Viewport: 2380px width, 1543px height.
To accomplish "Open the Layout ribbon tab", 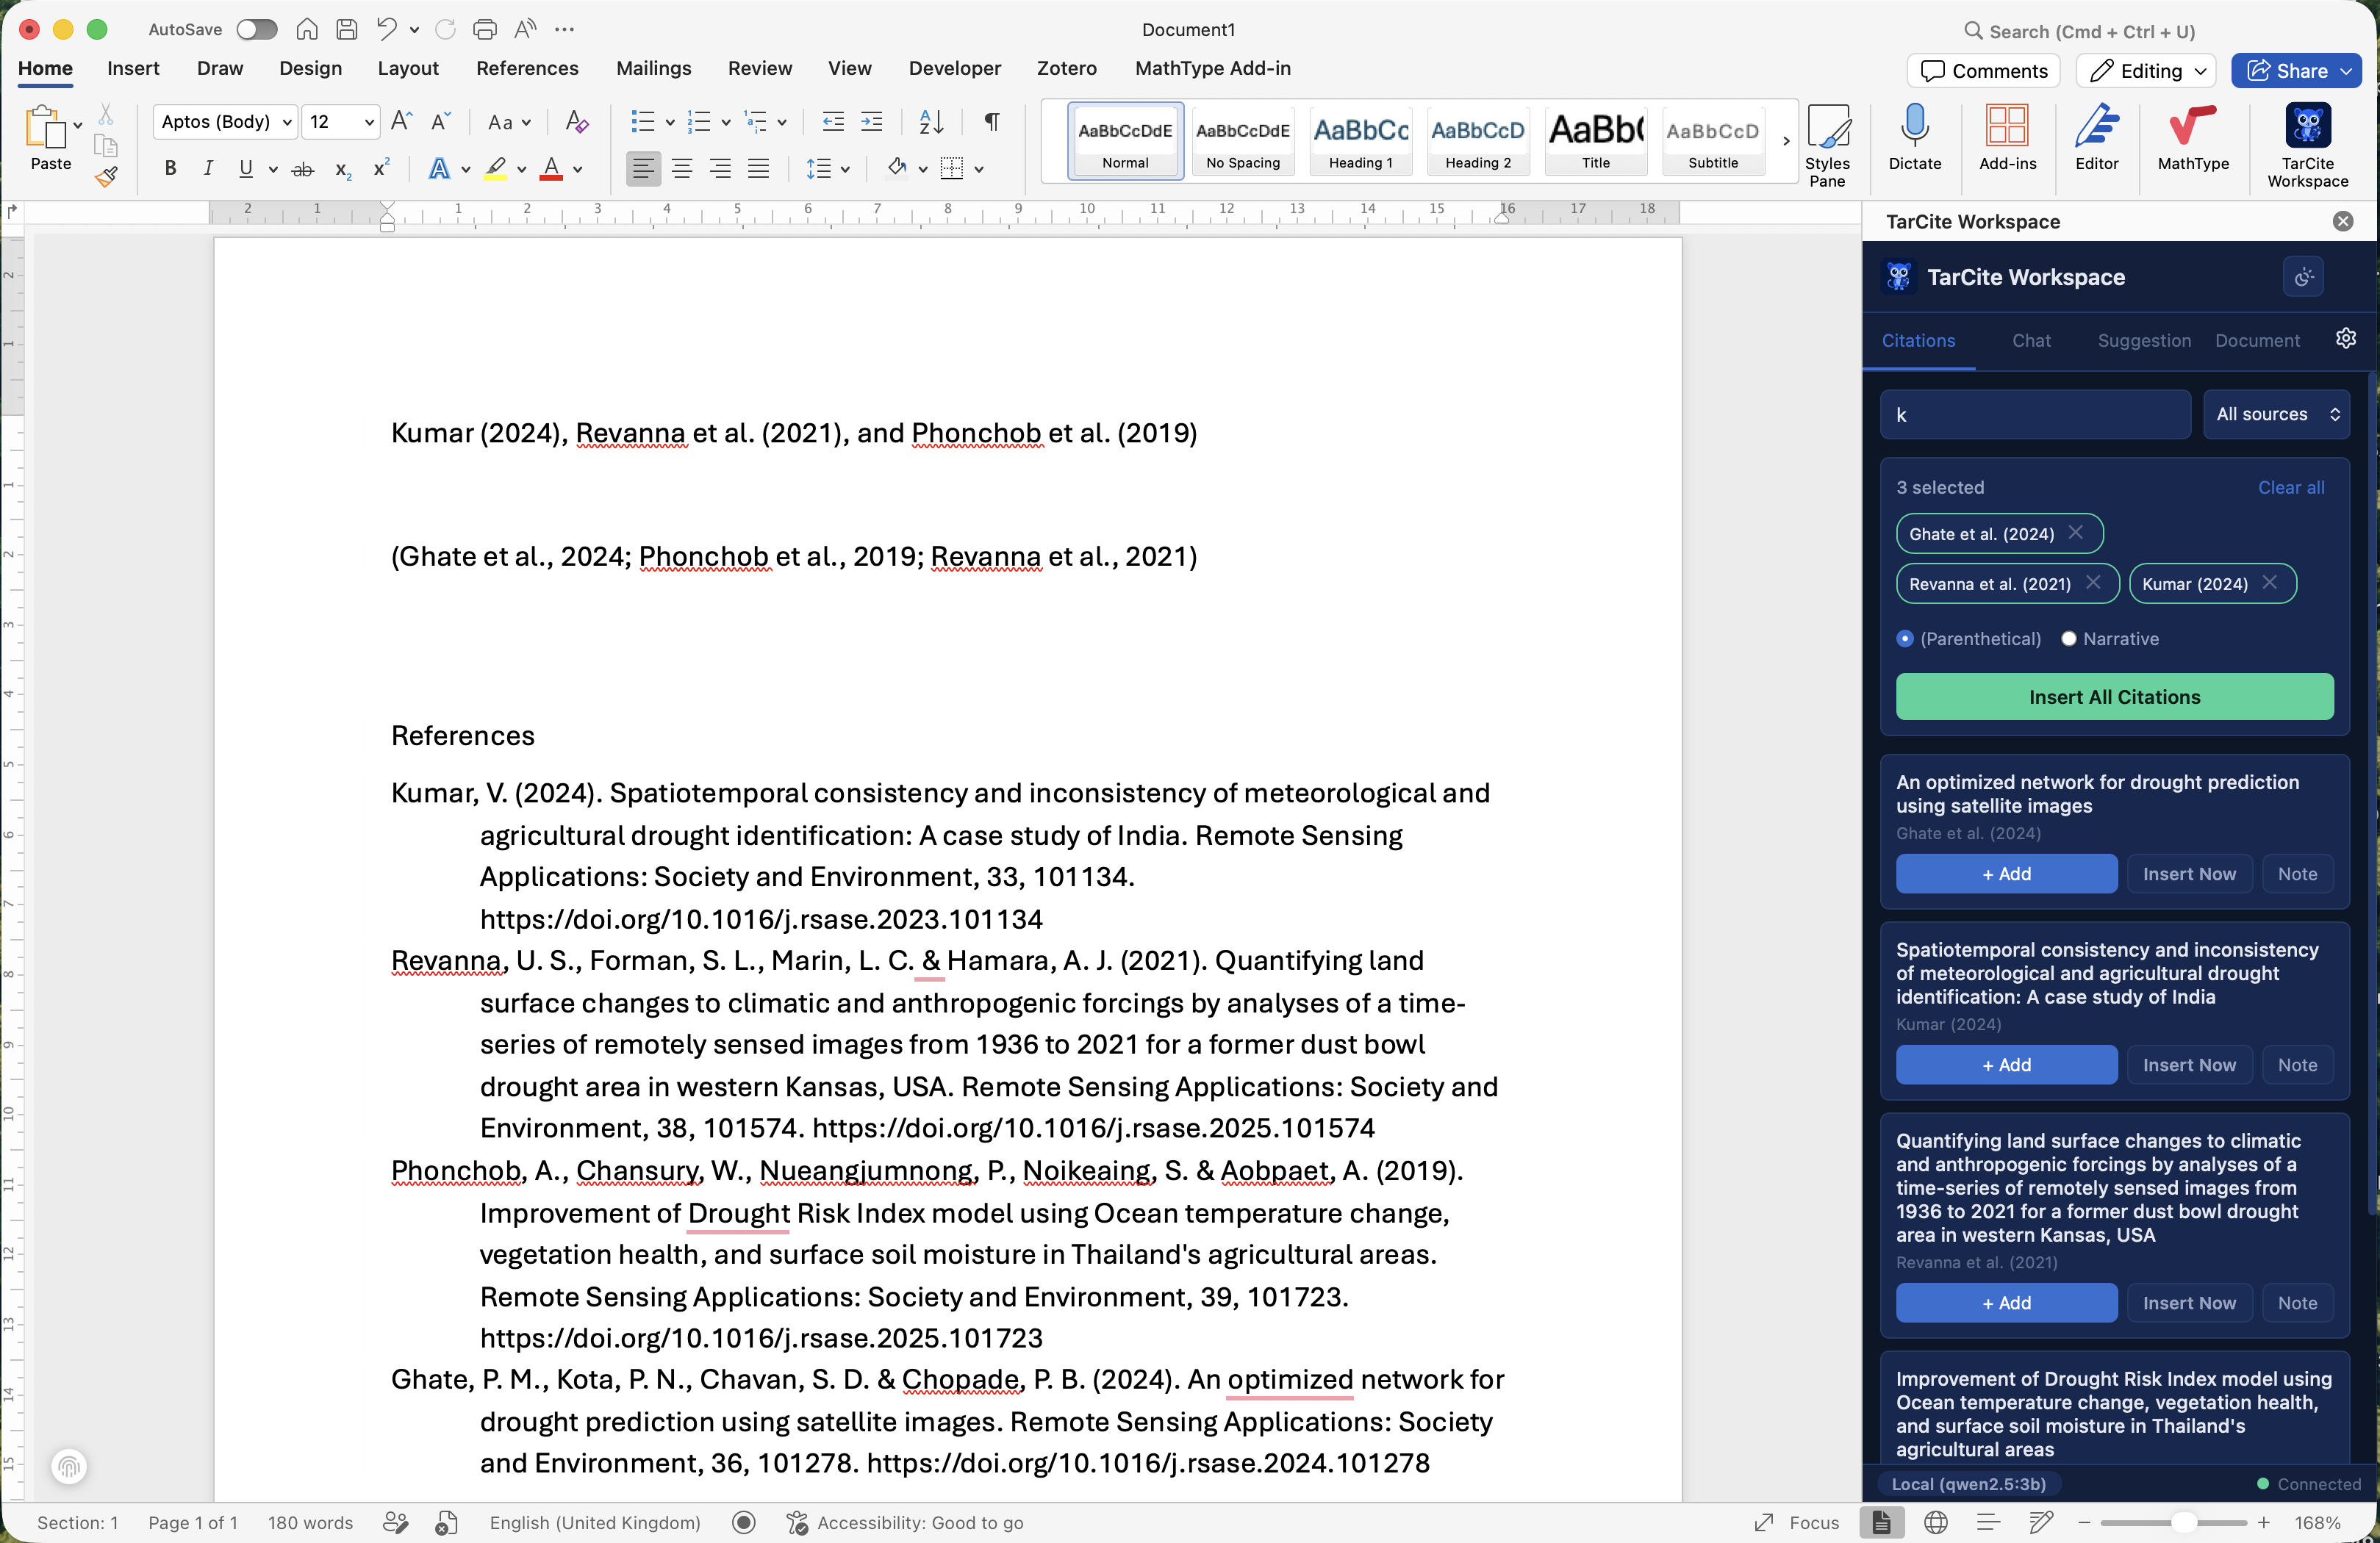I will [x=408, y=68].
